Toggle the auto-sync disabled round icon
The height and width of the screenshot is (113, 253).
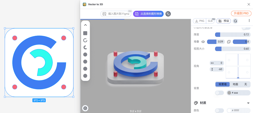168,14
